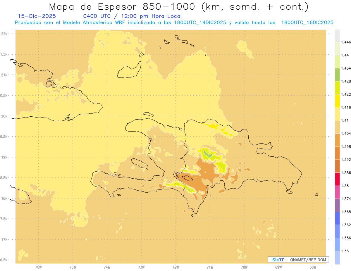Click the blue legend segment between 1.362 and 1.368

tap(337, 218)
